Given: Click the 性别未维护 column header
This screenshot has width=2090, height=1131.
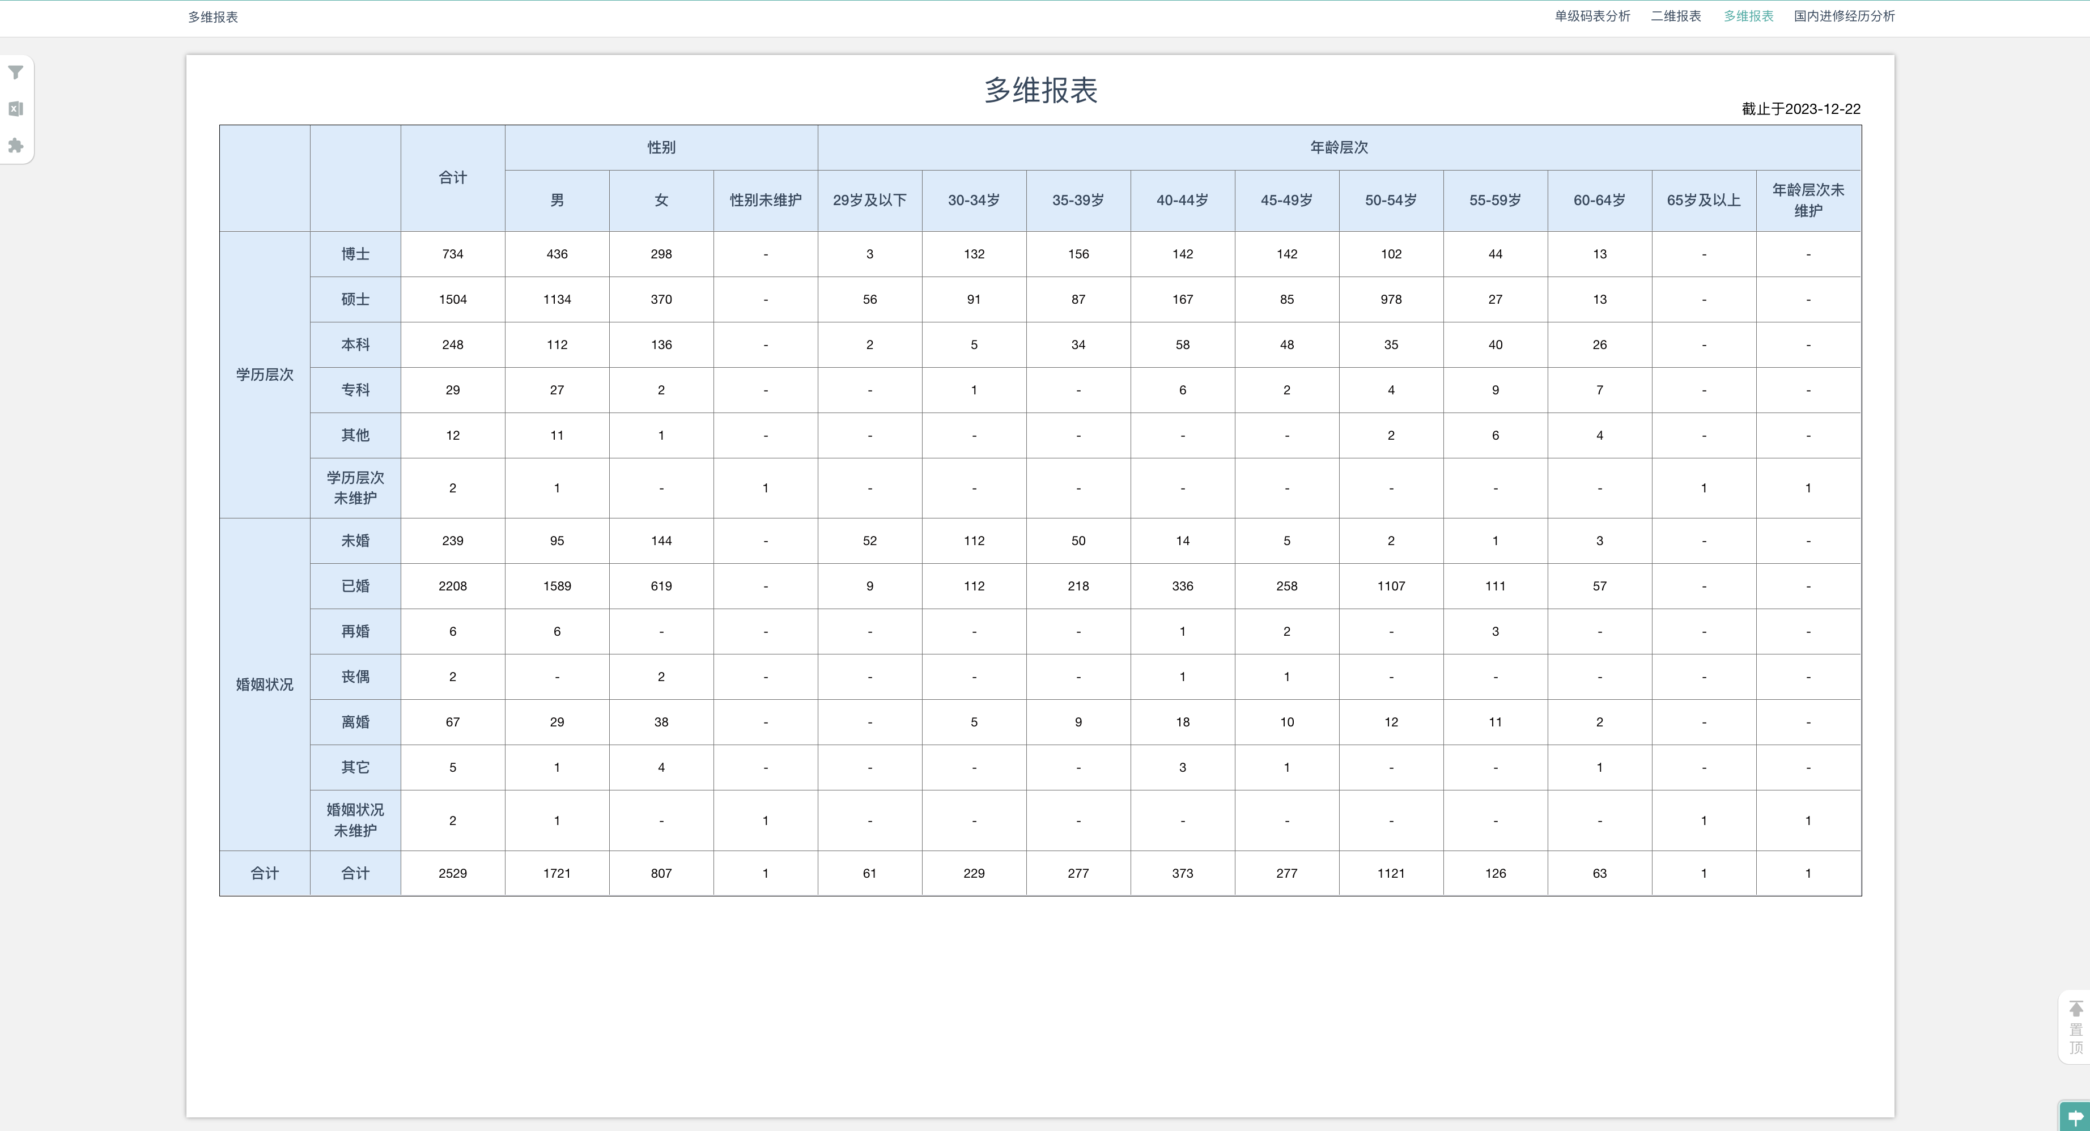Looking at the screenshot, I should point(765,201).
